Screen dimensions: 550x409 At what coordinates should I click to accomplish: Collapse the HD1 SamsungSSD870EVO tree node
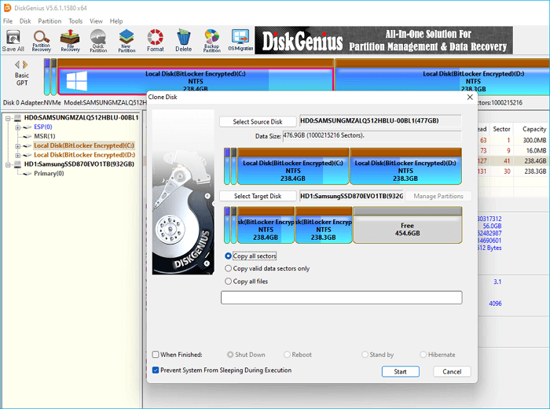(8, 164)
